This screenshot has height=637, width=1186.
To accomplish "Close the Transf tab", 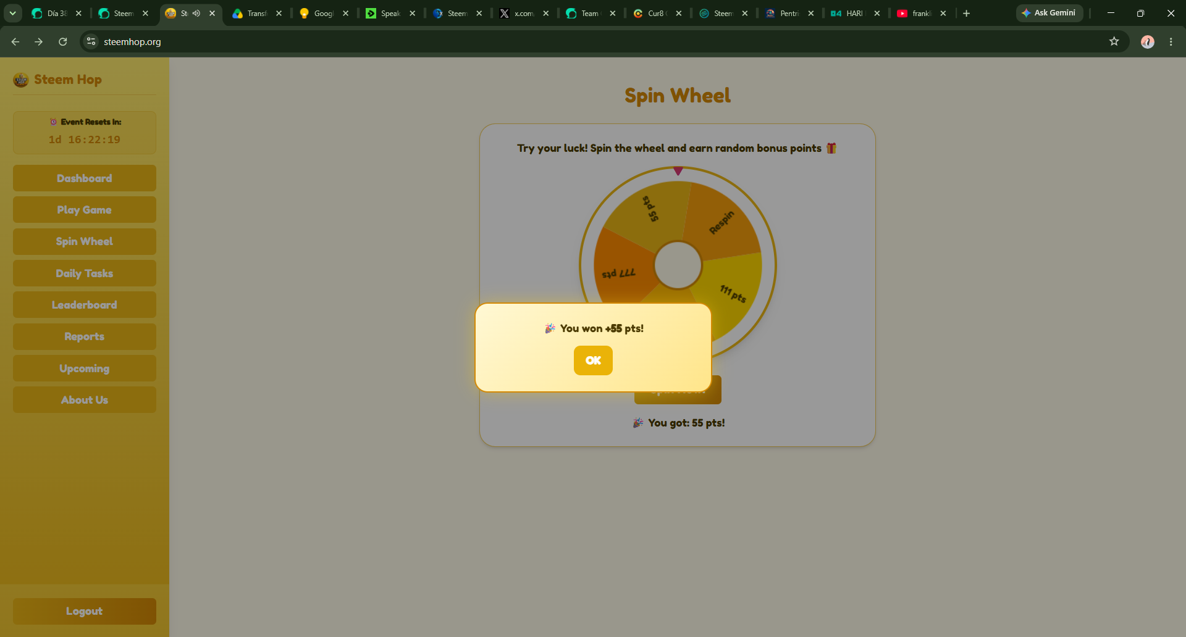I will (x=279, y=13).
